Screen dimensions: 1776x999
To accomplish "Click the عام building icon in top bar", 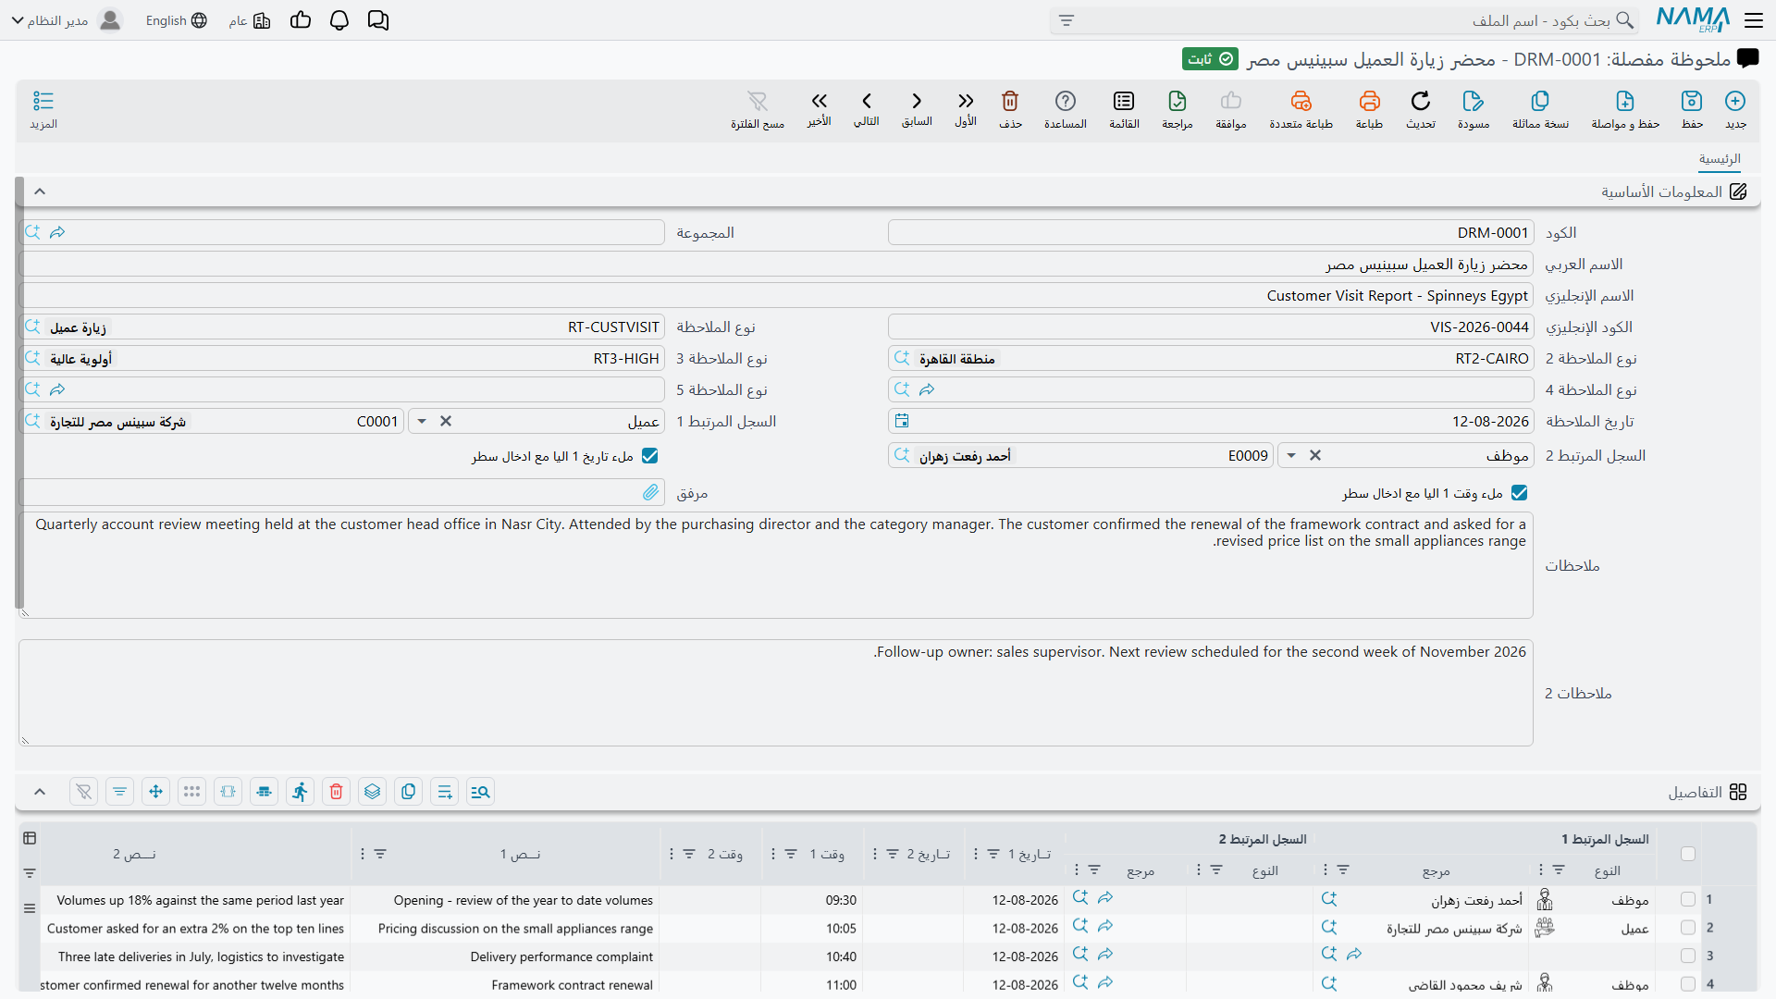I will (x=262, y=20).
